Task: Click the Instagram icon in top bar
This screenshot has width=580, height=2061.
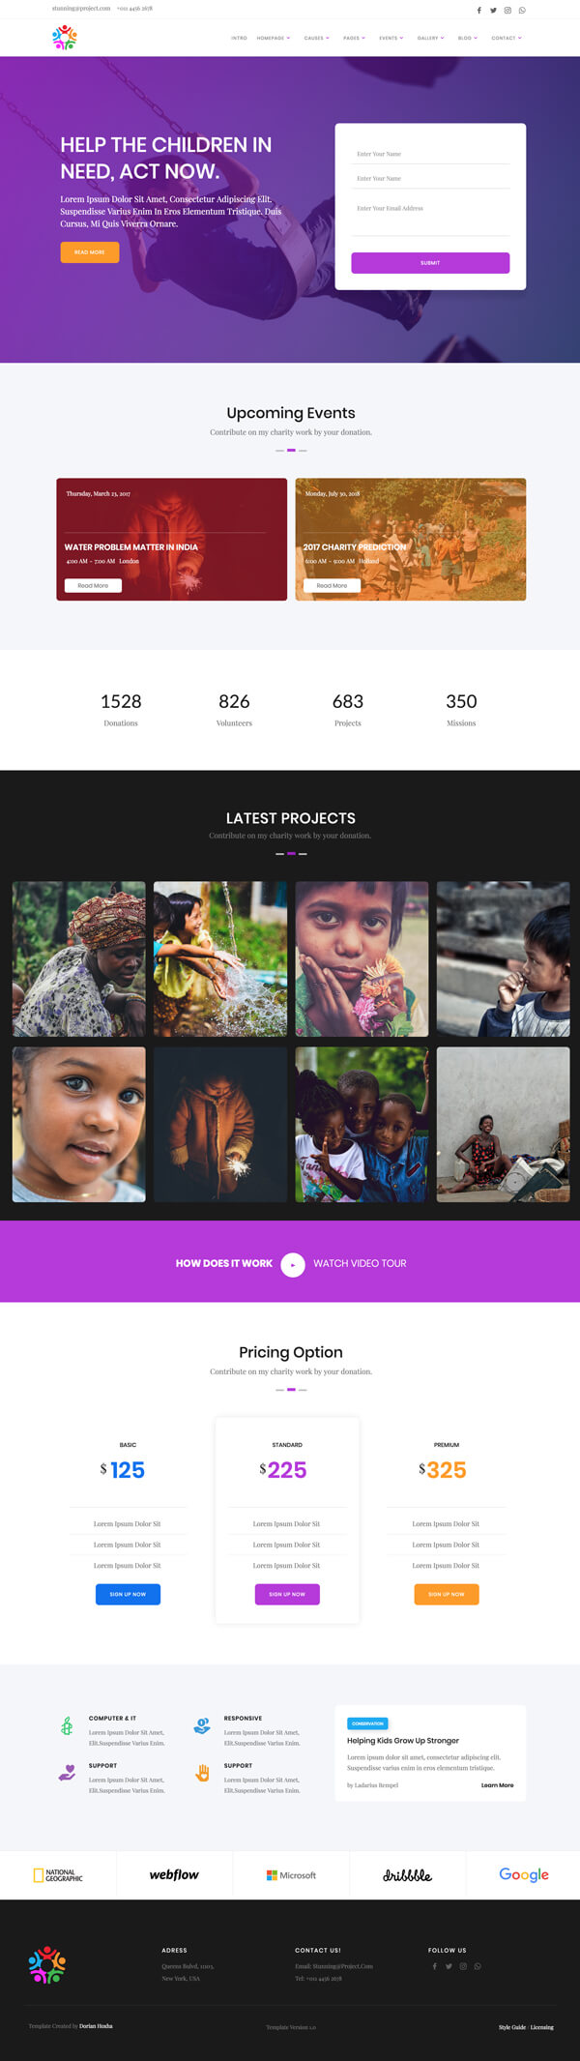Action: pos(507,10)
